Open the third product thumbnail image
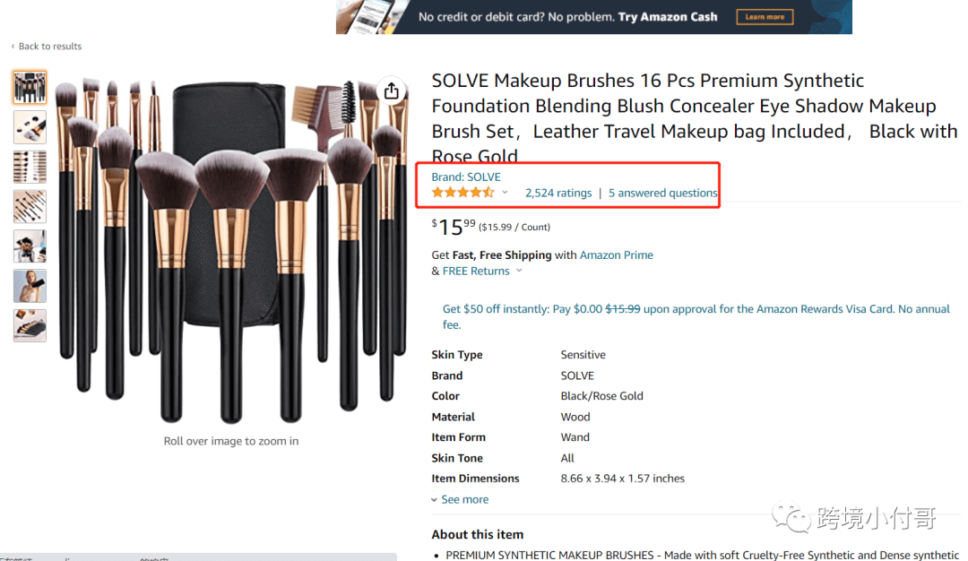The height and width of the screenshot is (561, 968). point(30,167)
